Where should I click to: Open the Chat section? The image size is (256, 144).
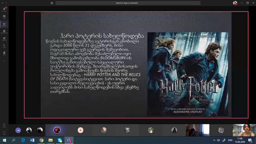[x=4, y=17]
